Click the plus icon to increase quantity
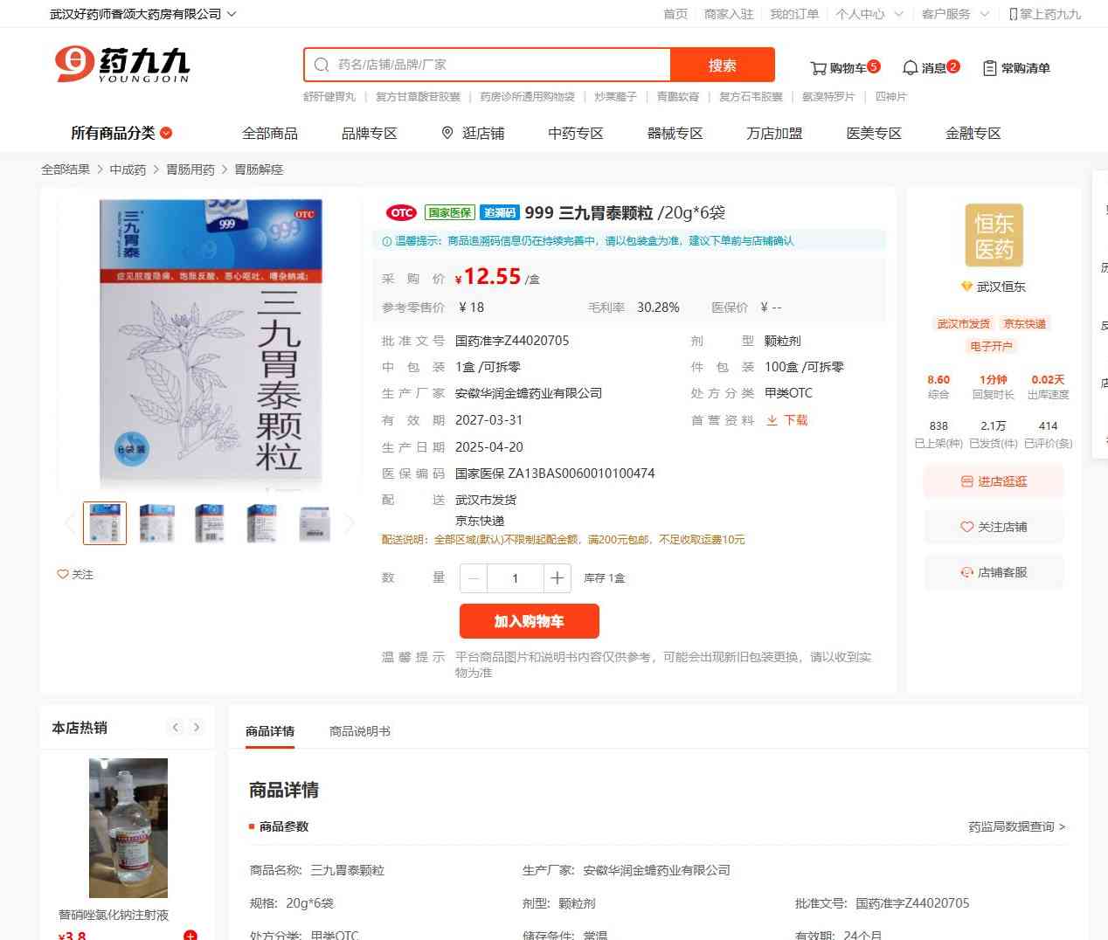Viewport: 1108px width, 940px height. point(557,577)
